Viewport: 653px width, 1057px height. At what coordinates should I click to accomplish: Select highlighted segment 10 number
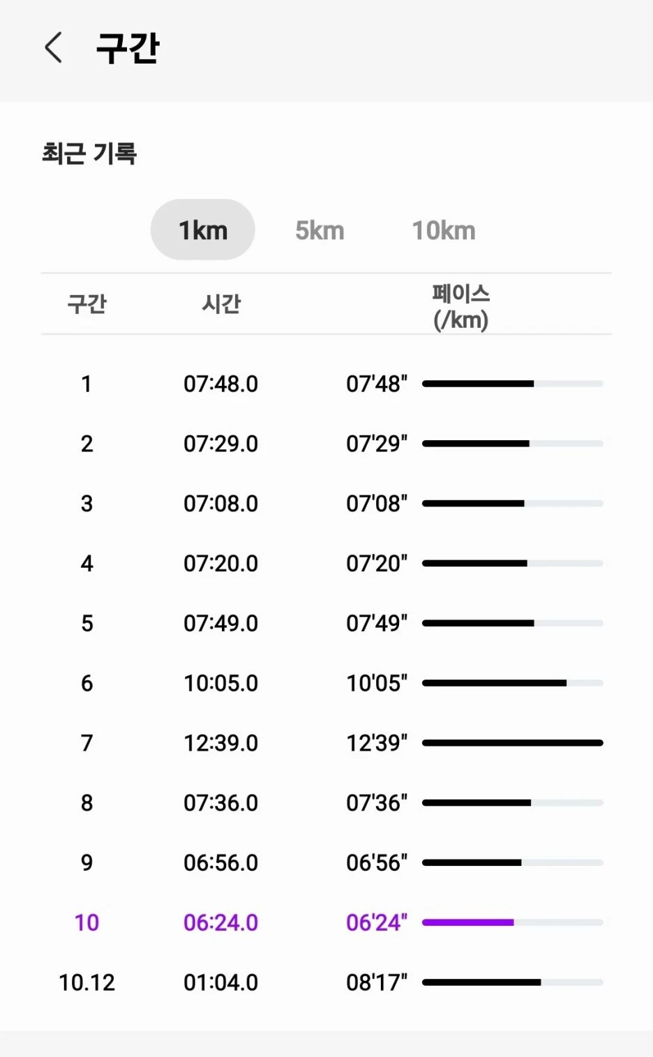[x=87, y=922]
